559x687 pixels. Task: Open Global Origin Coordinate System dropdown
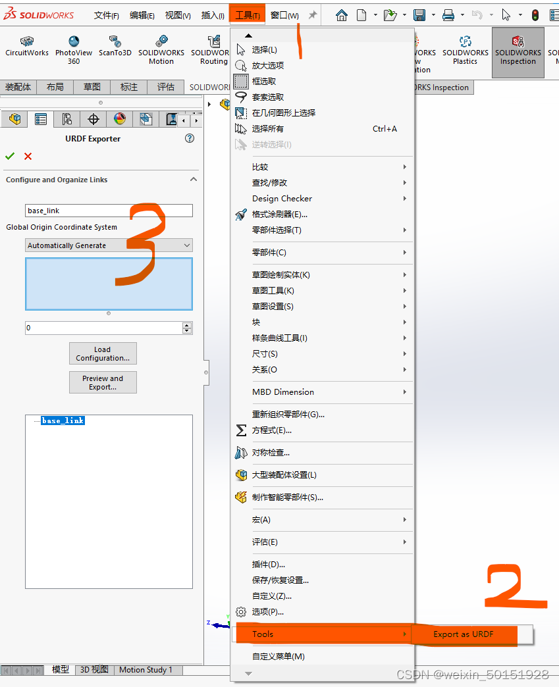pyautogui.click(x=109, y=245)
